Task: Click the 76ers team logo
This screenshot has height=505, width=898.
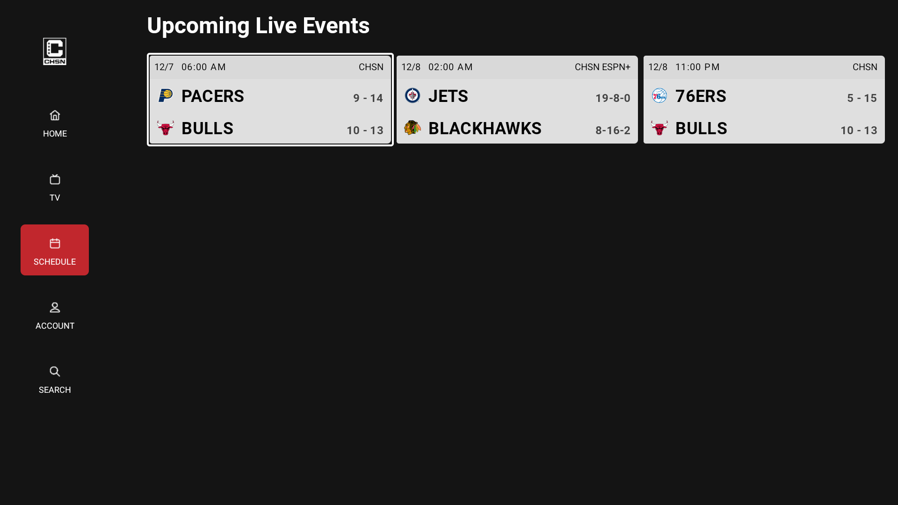Action: click(x=659, y=95)
